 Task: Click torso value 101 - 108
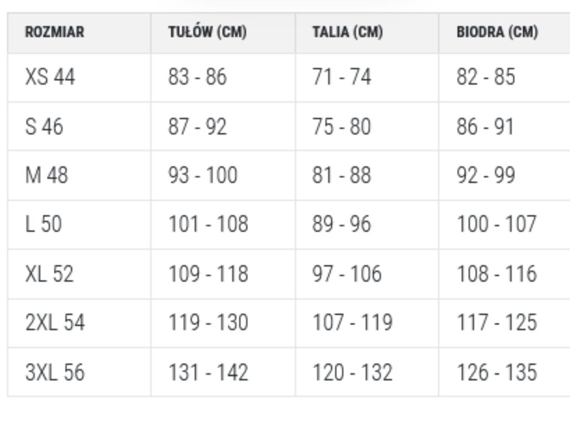pos(208,224)
